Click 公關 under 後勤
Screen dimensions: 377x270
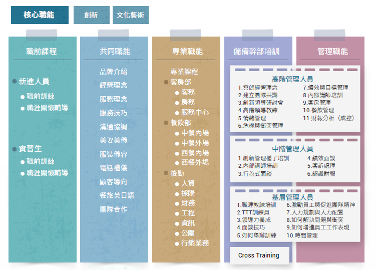pos(188,233)
